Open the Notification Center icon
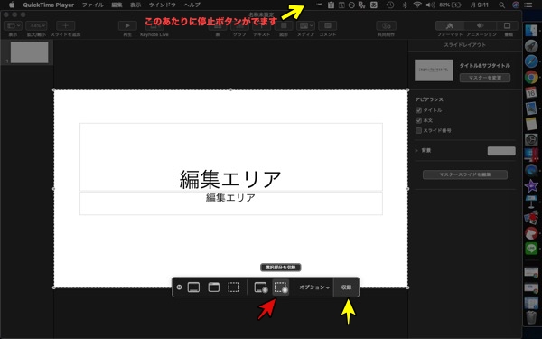542x339 pixels. 528,5
